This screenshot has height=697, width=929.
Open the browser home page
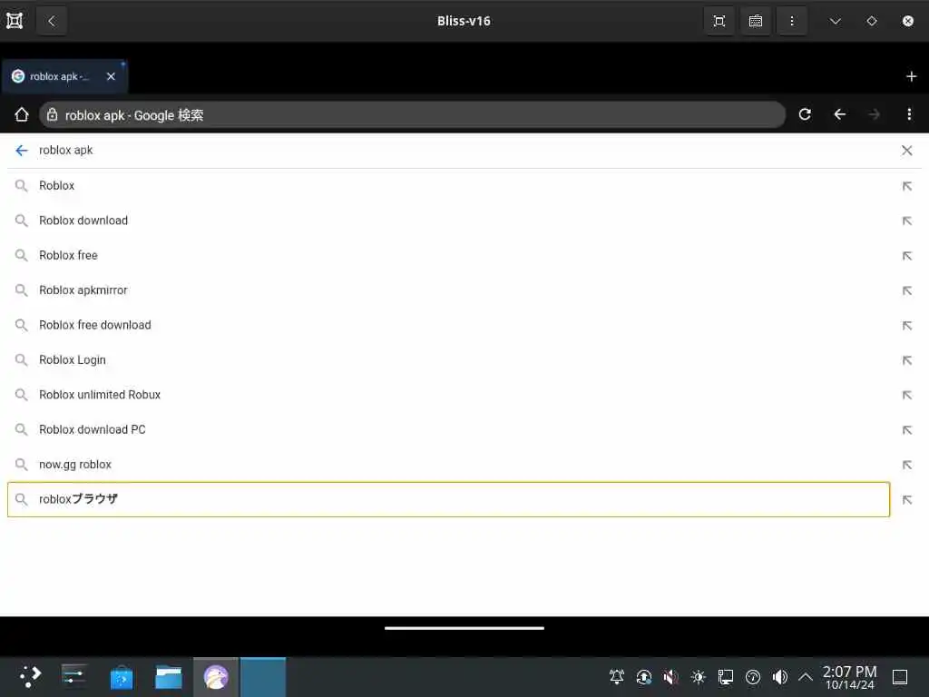click(22, 114)
